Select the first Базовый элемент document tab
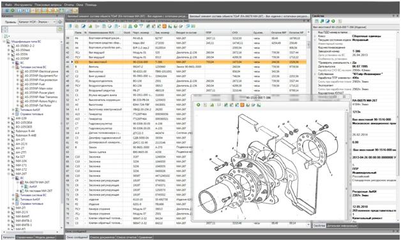 click(127, 16)
